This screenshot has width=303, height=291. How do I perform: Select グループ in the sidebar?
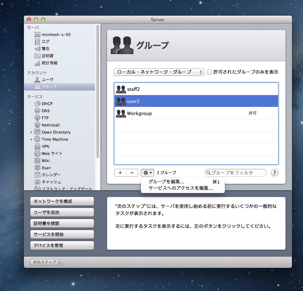59,87
